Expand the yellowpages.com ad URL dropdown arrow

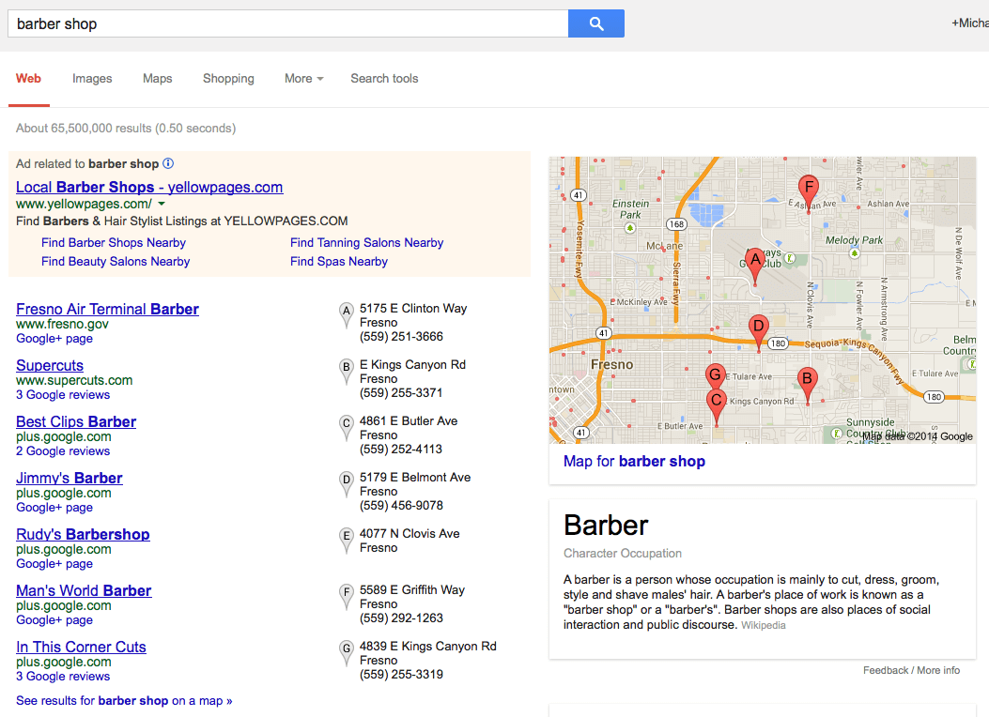click(162, 205)
